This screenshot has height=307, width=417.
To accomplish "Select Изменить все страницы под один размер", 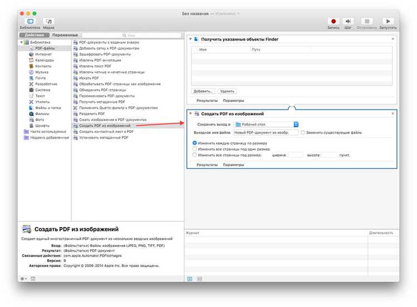I will (x=195, y=149).
